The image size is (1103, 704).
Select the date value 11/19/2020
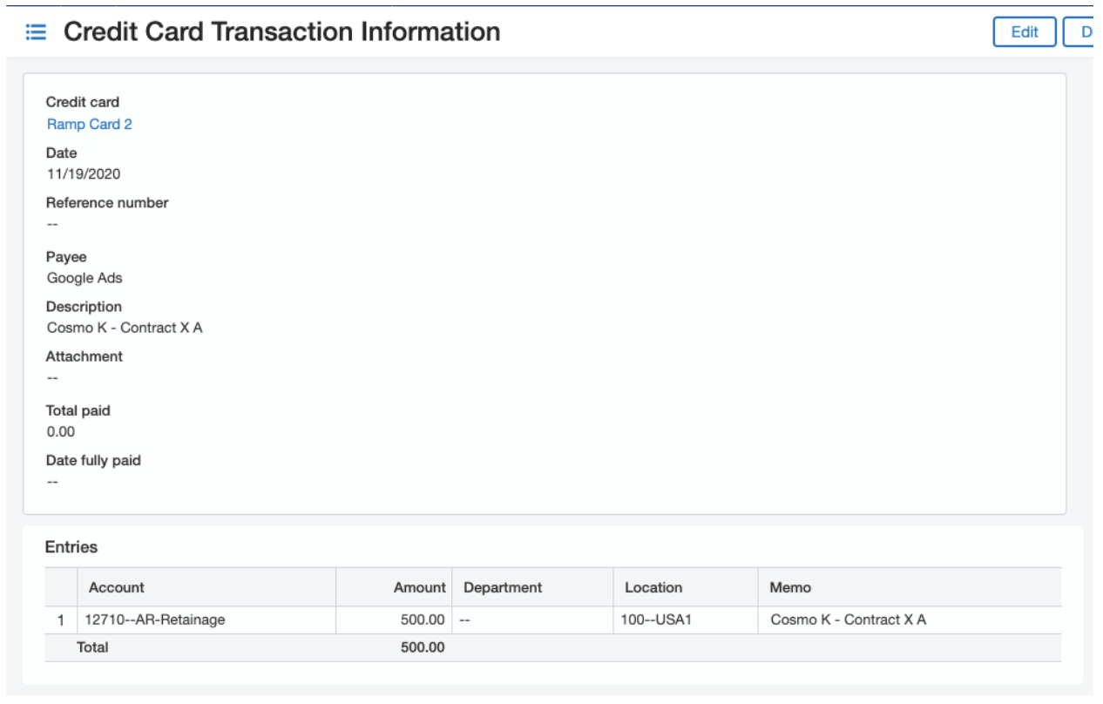[84, 174]
